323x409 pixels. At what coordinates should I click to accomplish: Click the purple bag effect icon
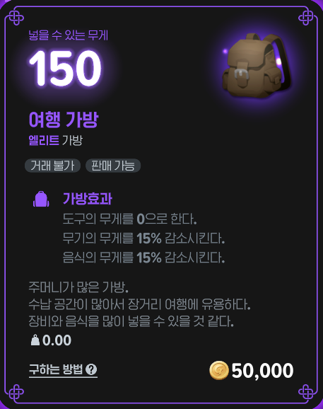tap(41, 199)
